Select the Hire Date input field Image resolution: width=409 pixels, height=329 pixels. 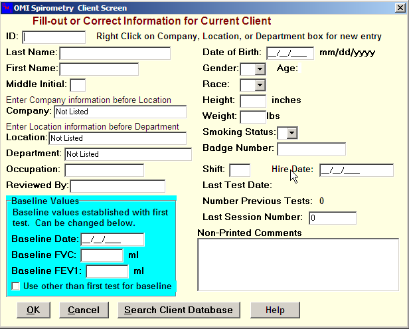(x=356, y=170)
